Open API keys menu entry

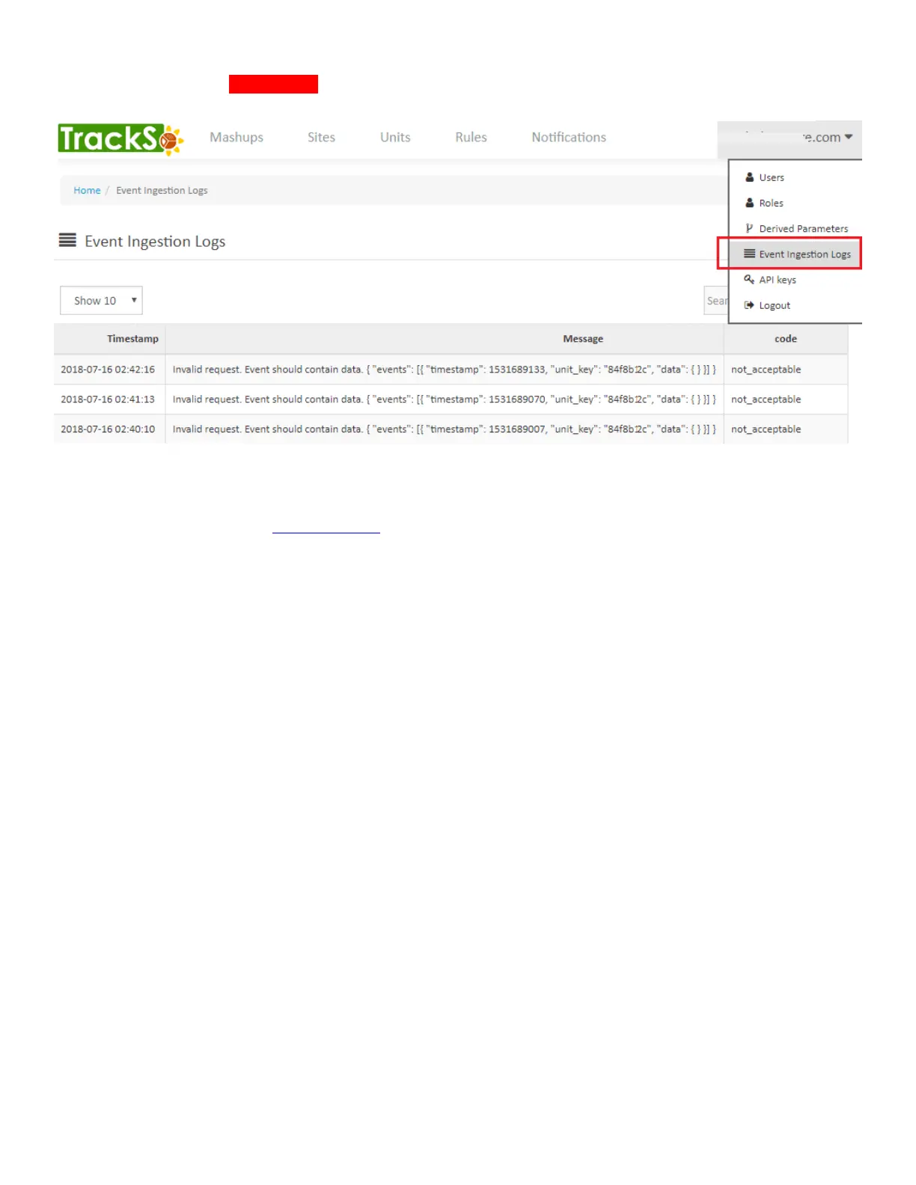pos(778,280)
